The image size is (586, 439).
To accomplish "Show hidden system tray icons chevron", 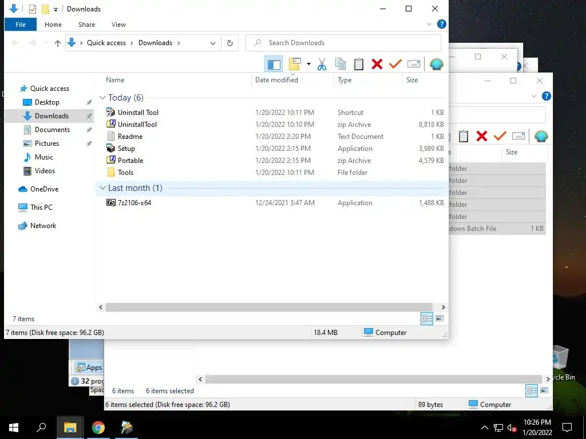I will coord(484,428).
